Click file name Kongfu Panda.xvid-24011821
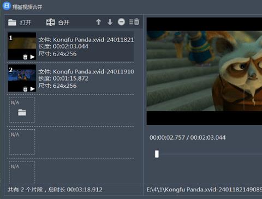 93,40
